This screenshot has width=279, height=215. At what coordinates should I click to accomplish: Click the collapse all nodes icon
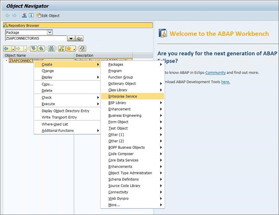click(x=41, y=48)
